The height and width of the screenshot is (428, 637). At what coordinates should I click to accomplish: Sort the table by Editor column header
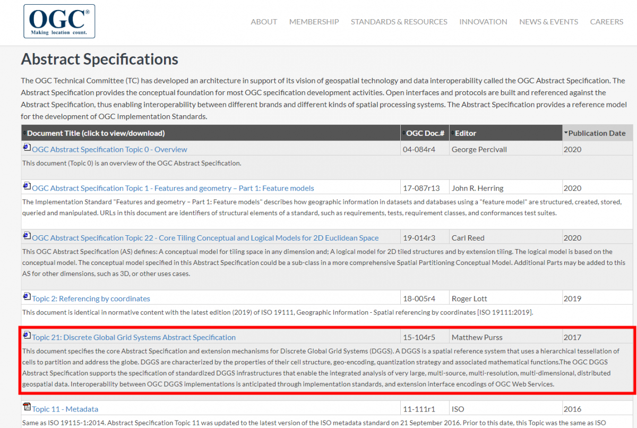466,133
